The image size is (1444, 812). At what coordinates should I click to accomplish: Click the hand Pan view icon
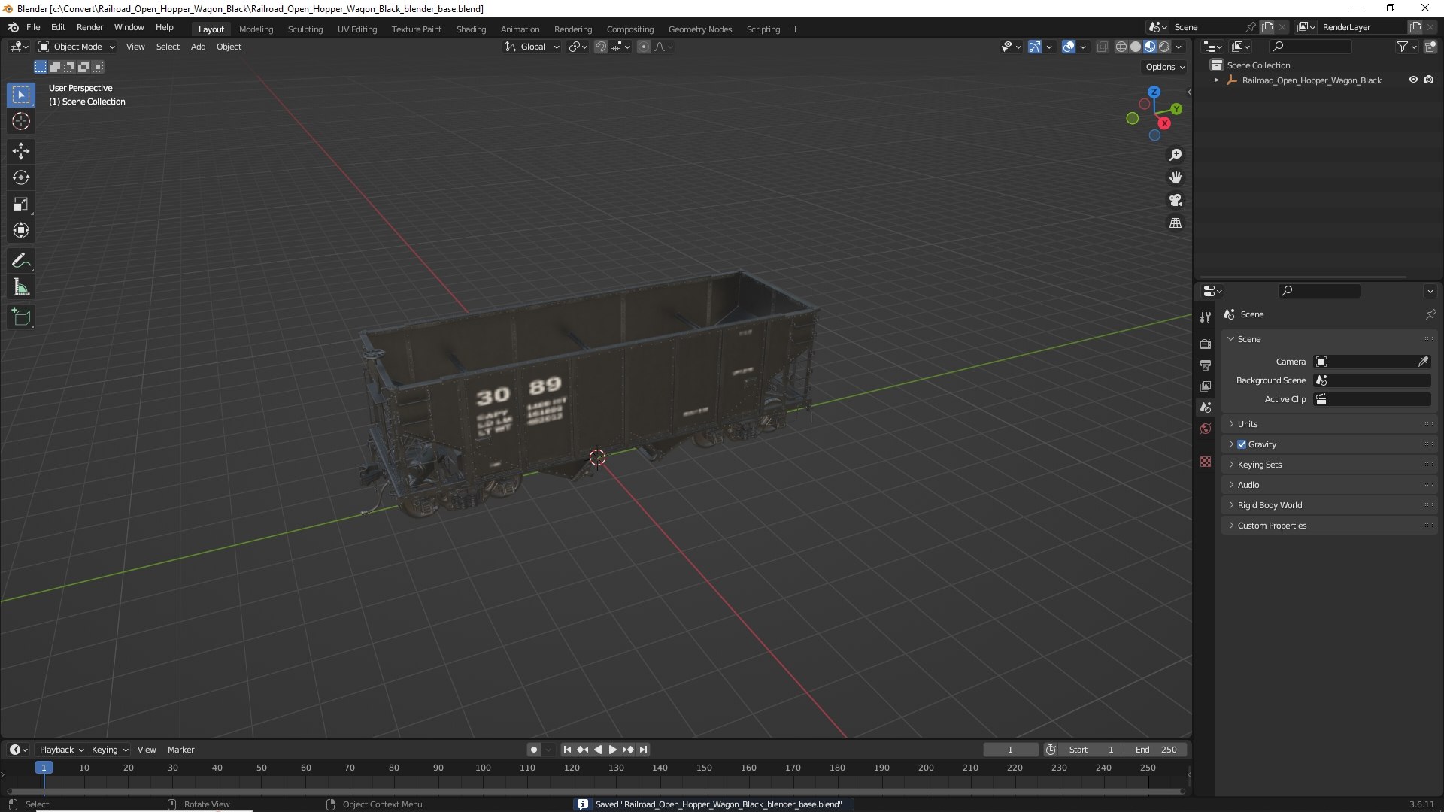pos(1176,177)
